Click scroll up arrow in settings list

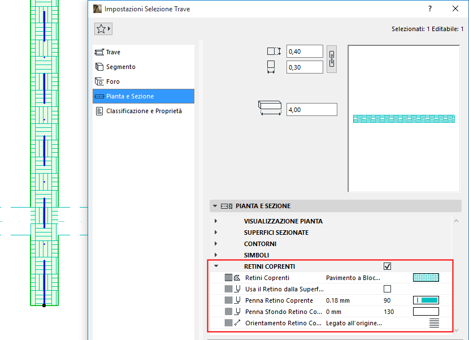click(456, 221)
